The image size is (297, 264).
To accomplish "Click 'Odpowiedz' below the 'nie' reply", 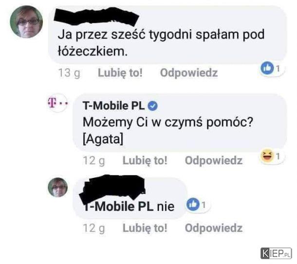I will click(214, 228).
